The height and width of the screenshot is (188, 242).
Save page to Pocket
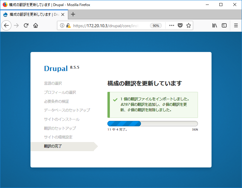[180, 25]
